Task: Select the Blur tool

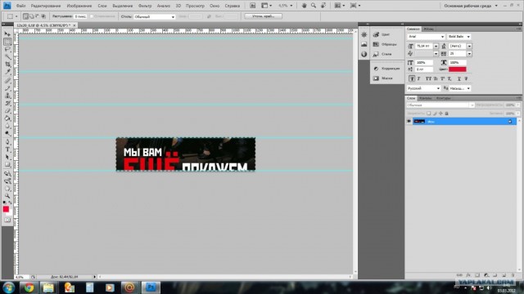Action: [x=7, y=126]
